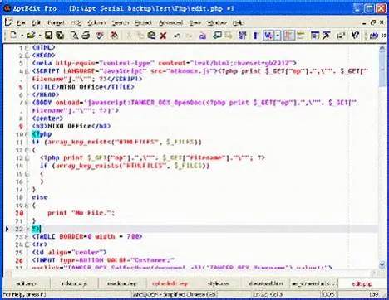
Task: Click the New file toolbar icon
Action: point(13,35)
